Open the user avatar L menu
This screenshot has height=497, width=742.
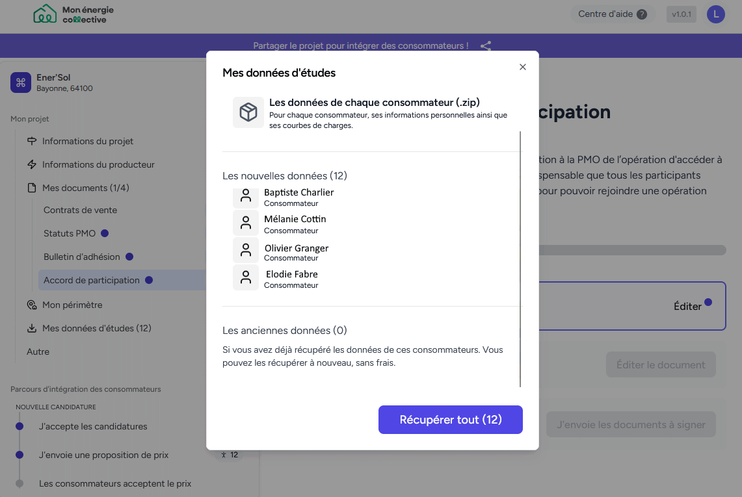click(x=715, y=14)
